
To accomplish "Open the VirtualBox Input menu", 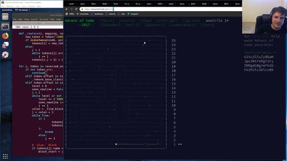I will 24,6.
